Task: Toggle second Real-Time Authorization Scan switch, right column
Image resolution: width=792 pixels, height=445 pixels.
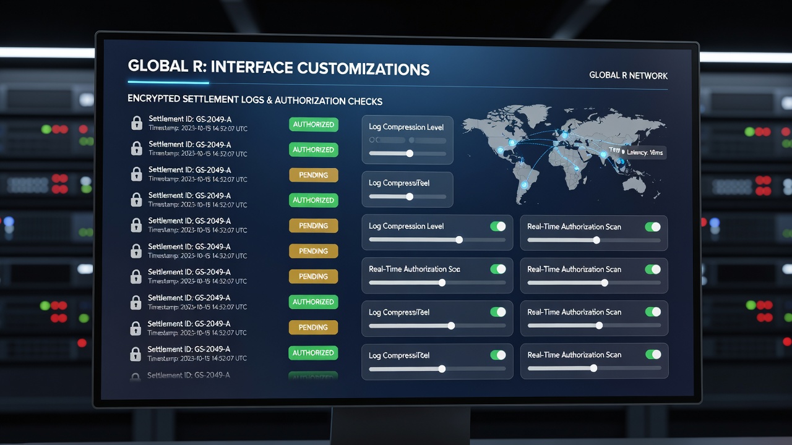Action: click(653, 269)
